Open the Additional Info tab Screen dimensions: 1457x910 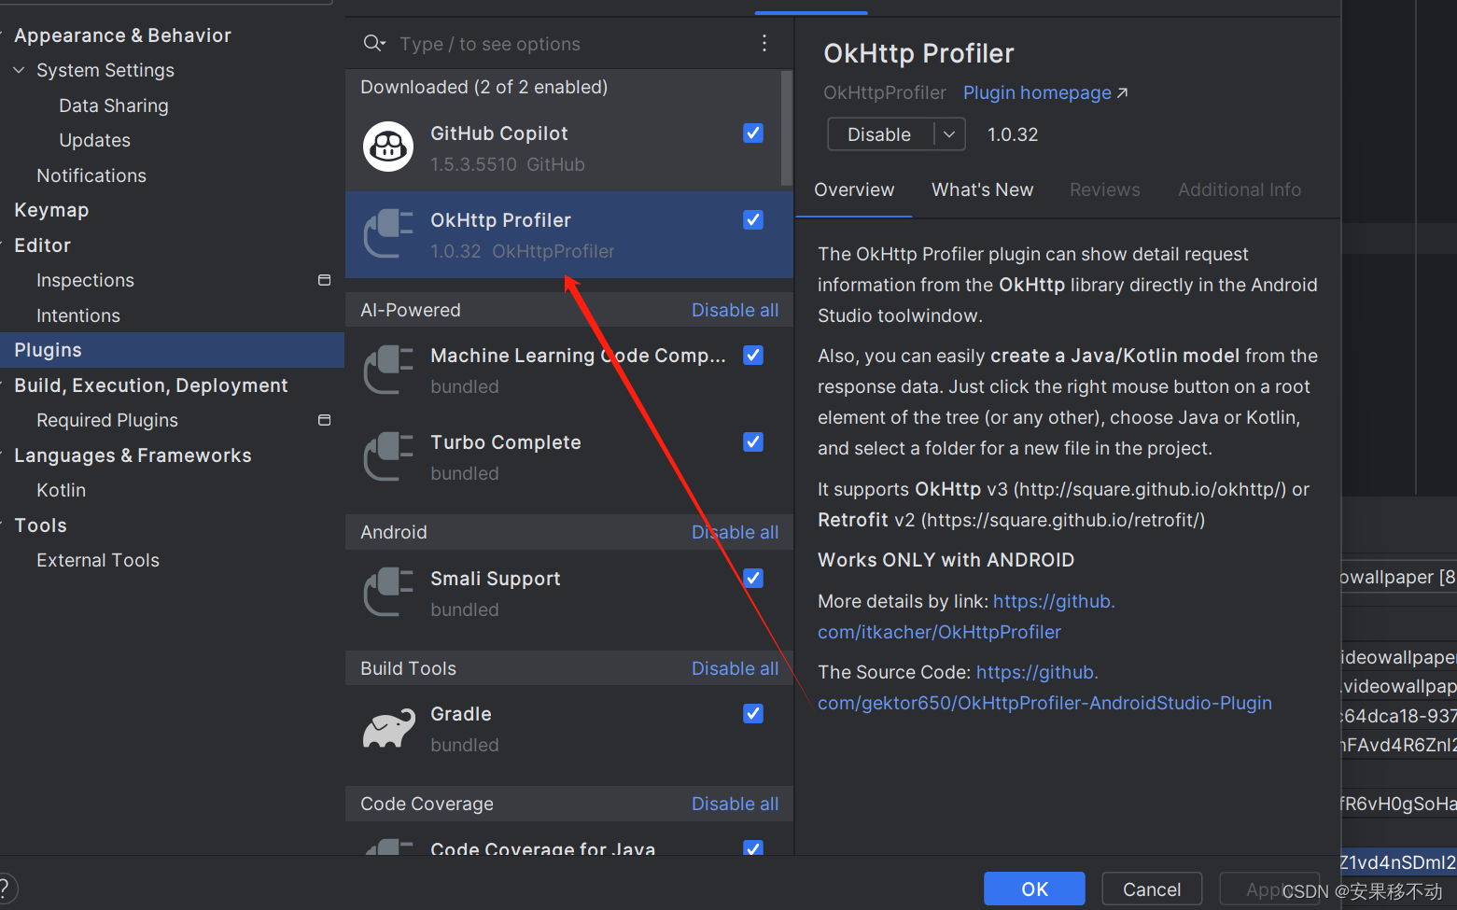[x=1239, y=189]
